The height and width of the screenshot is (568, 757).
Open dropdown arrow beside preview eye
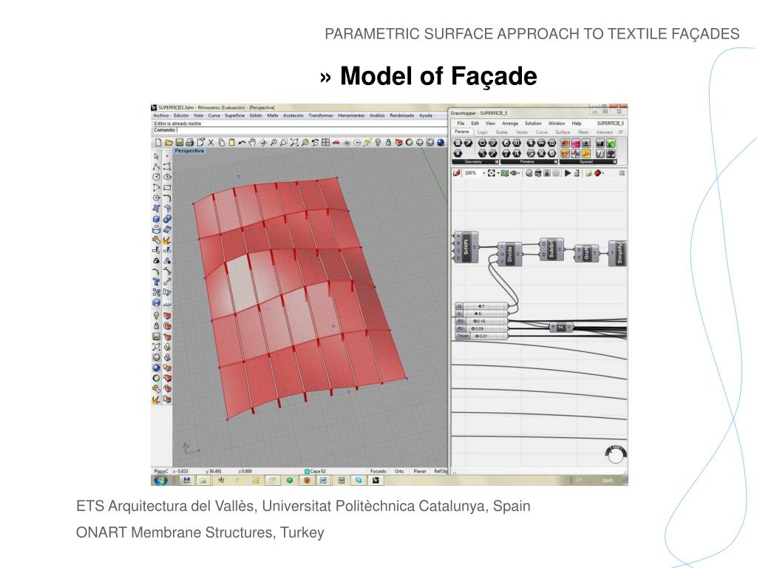coord(519,173)
